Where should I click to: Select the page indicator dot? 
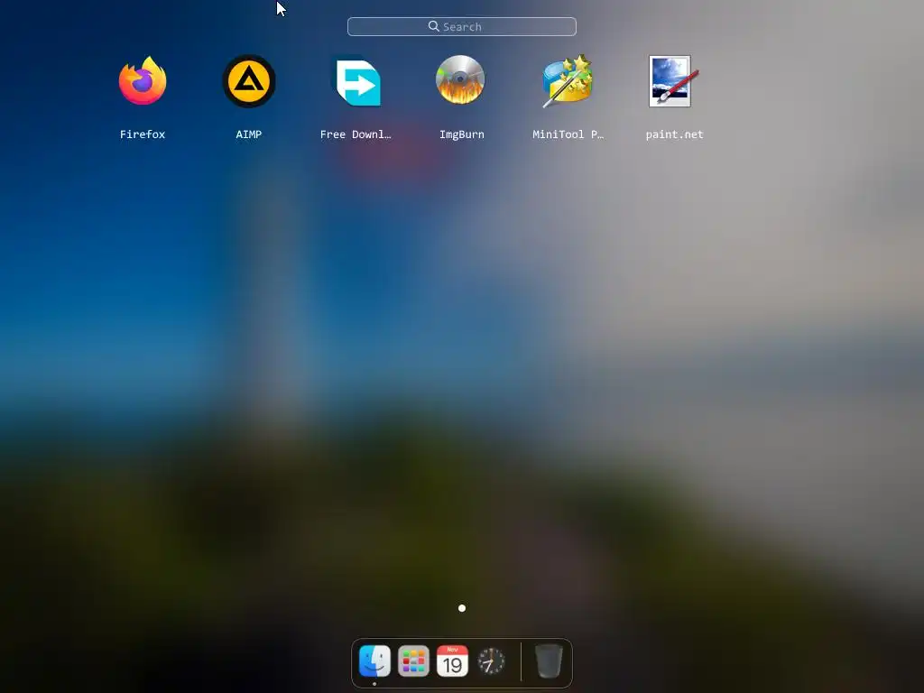[x=462, y=608]
